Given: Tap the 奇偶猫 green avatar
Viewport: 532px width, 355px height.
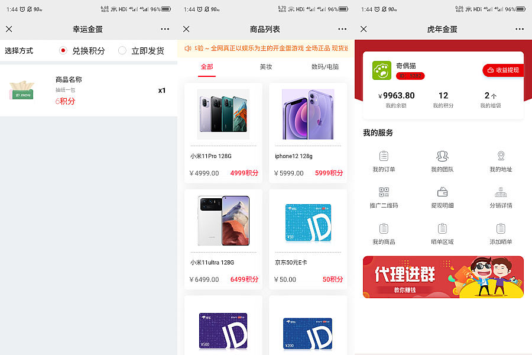Looking at the screenshot, I should click(x=382, y=70).
